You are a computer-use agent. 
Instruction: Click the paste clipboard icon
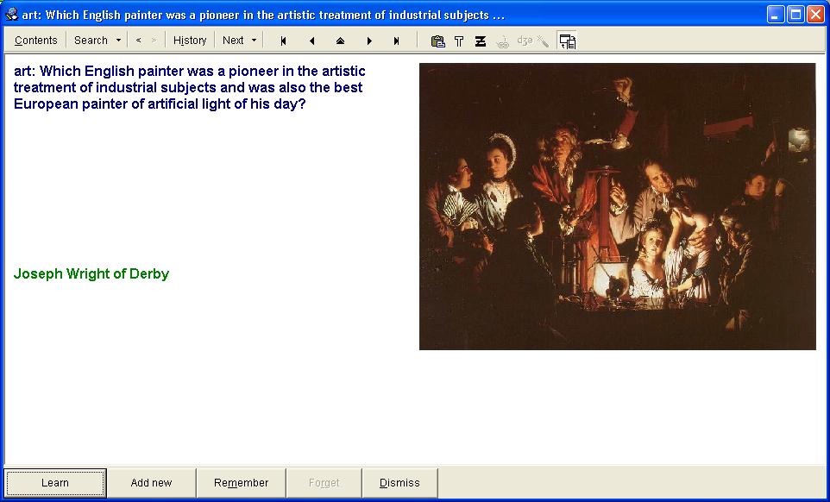437,41
